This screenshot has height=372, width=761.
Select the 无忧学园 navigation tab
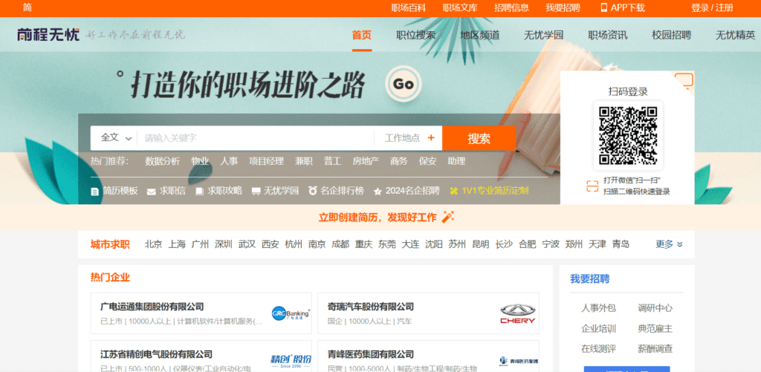pos(543,35)
